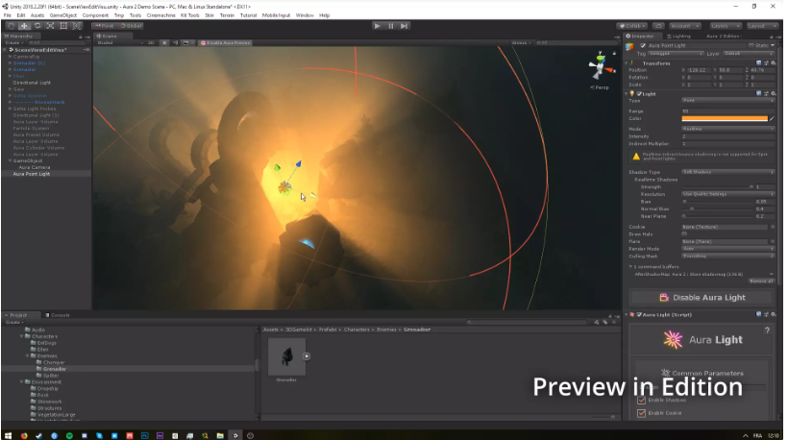Click the scene orientation gizmo
This screenshot has height=440, width=788.
click(x=600, y=68)
